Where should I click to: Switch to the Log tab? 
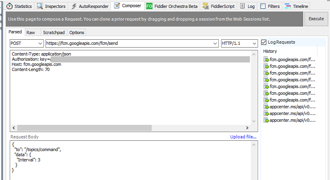tap(247, 6)
